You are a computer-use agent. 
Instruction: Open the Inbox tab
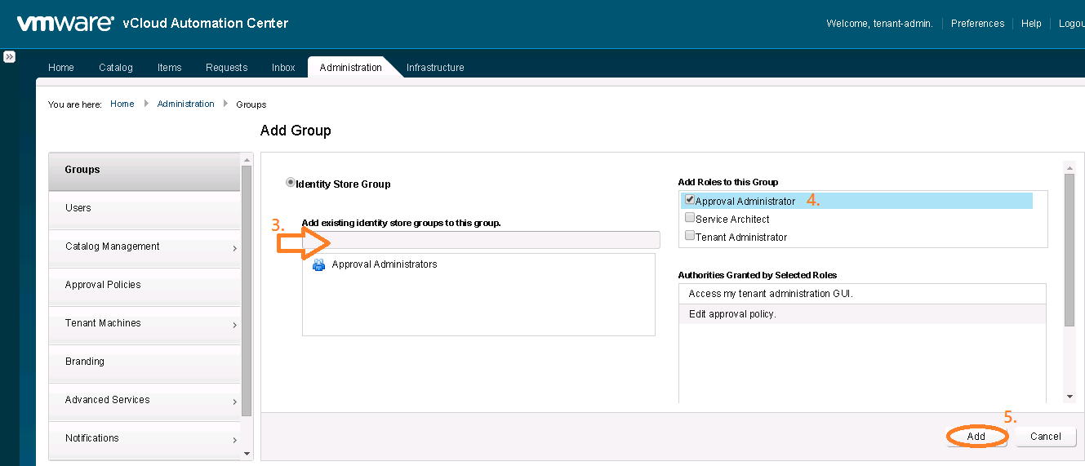click(283, 68)
